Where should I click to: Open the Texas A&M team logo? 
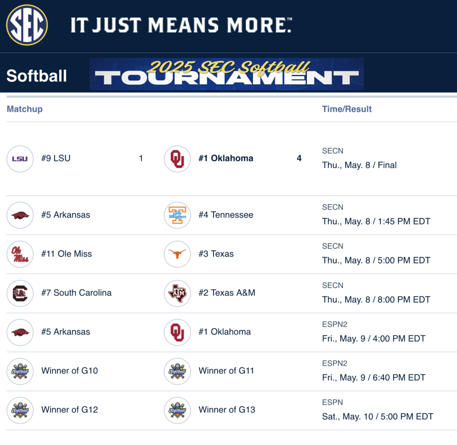coord(177,293)
